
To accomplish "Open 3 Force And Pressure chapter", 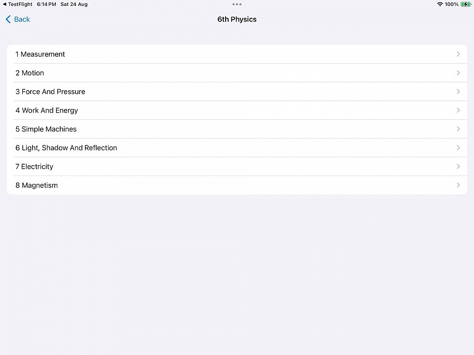I will (237, 92).
